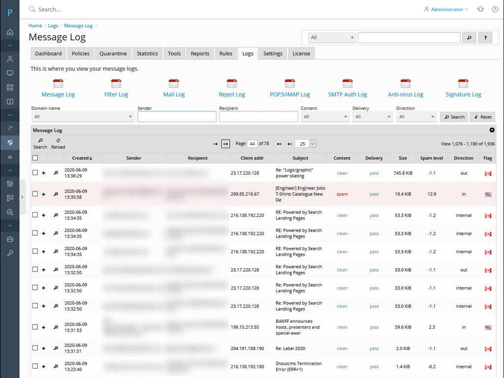Click the sliders icon in left sidebar
This screenshot has height=378, width=504.
point(10,184)
